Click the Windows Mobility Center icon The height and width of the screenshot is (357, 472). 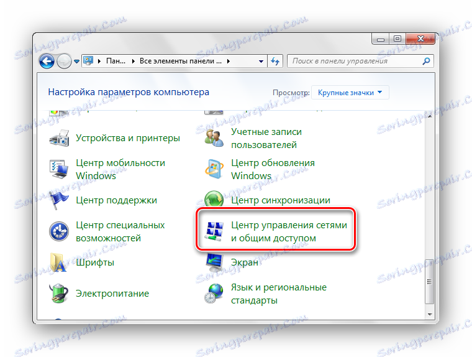[x=59, y=169]
